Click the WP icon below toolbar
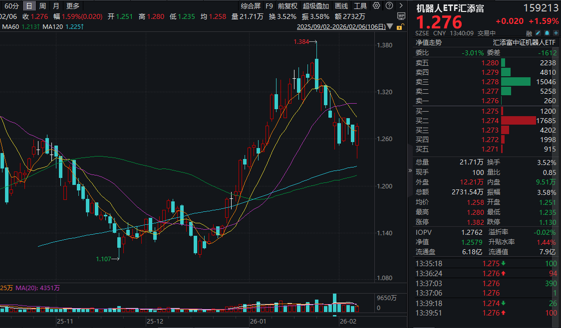 (x=401, y=16)
